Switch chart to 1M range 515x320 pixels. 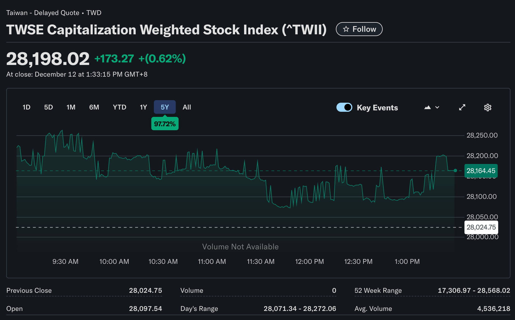coord(71,107)
